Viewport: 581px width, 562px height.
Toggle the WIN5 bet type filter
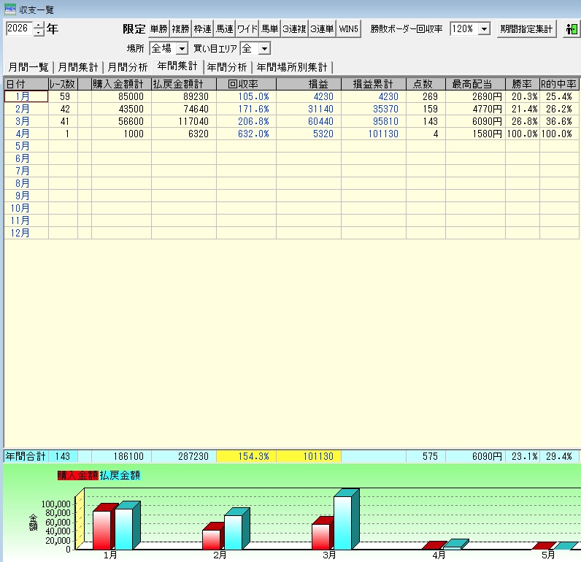tap(348, 29)
